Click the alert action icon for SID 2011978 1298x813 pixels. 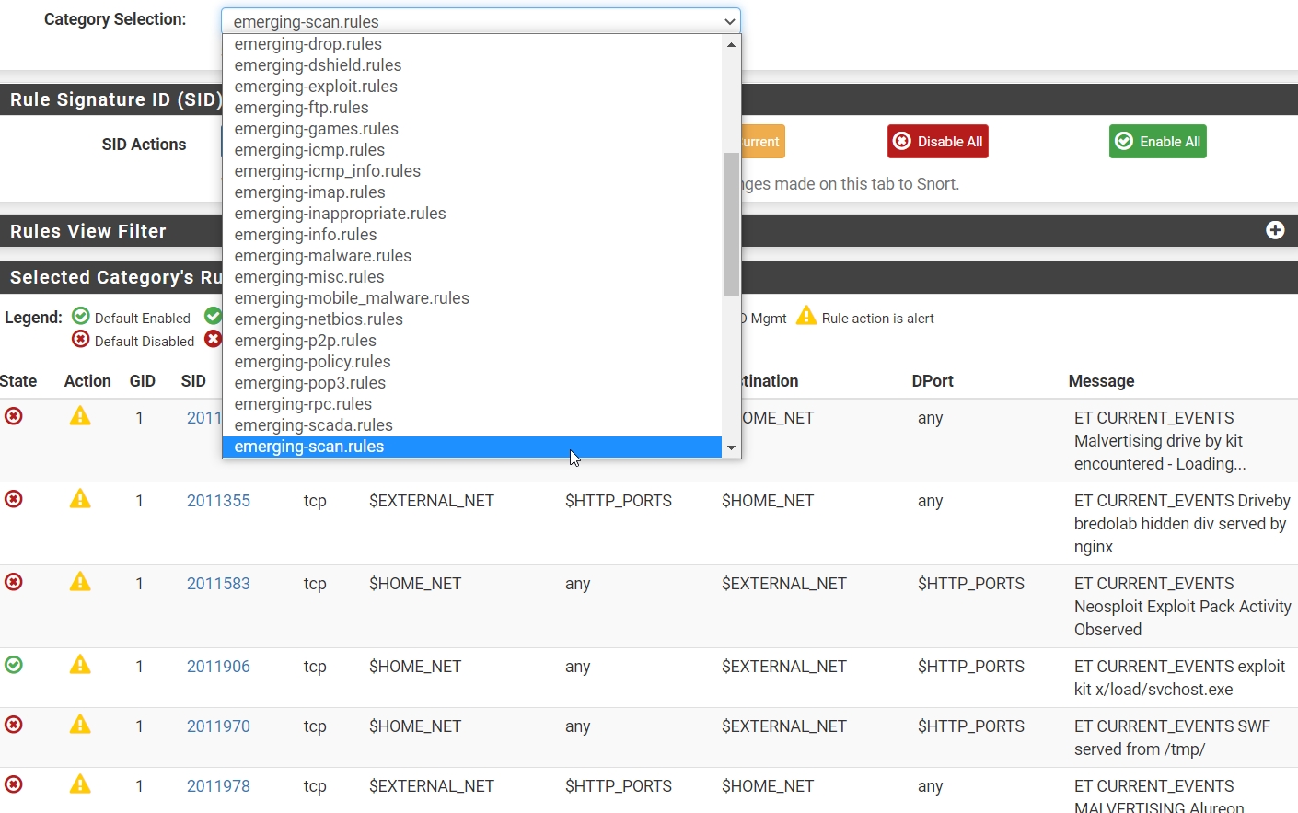(80, 784)
